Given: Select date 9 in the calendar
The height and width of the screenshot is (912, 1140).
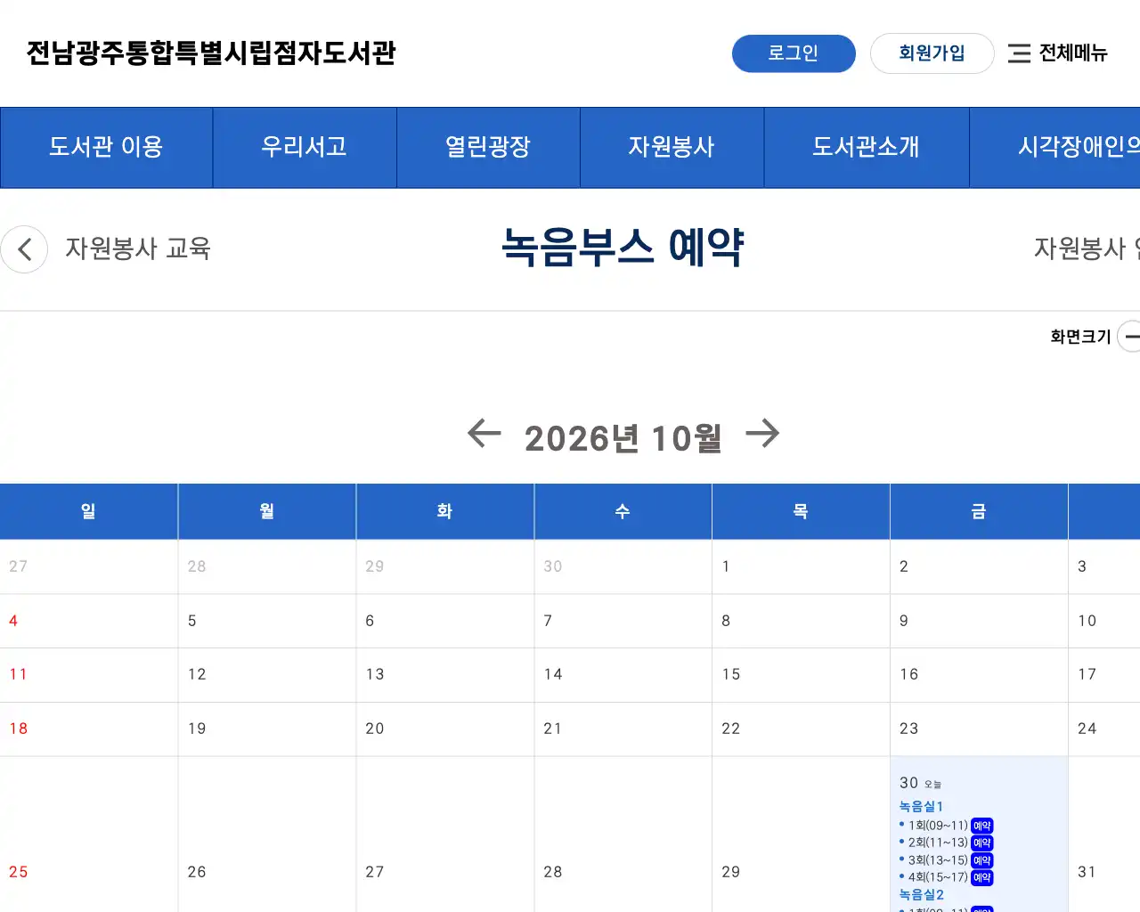Looking at the screenshot, I should click(904, 621).
